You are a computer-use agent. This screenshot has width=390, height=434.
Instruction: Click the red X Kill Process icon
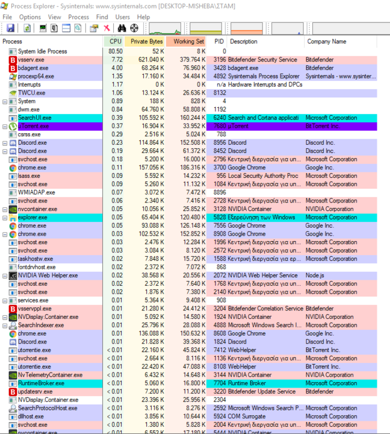pyautogui.click(x=107, y=28)
